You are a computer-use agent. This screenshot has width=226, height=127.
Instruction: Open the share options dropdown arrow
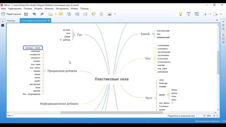(x=210, y=14)
